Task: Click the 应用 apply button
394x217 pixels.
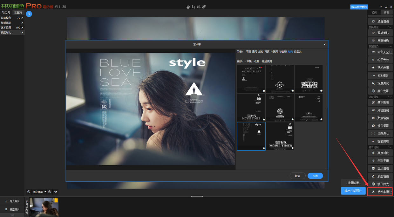Action: (315, 176)
